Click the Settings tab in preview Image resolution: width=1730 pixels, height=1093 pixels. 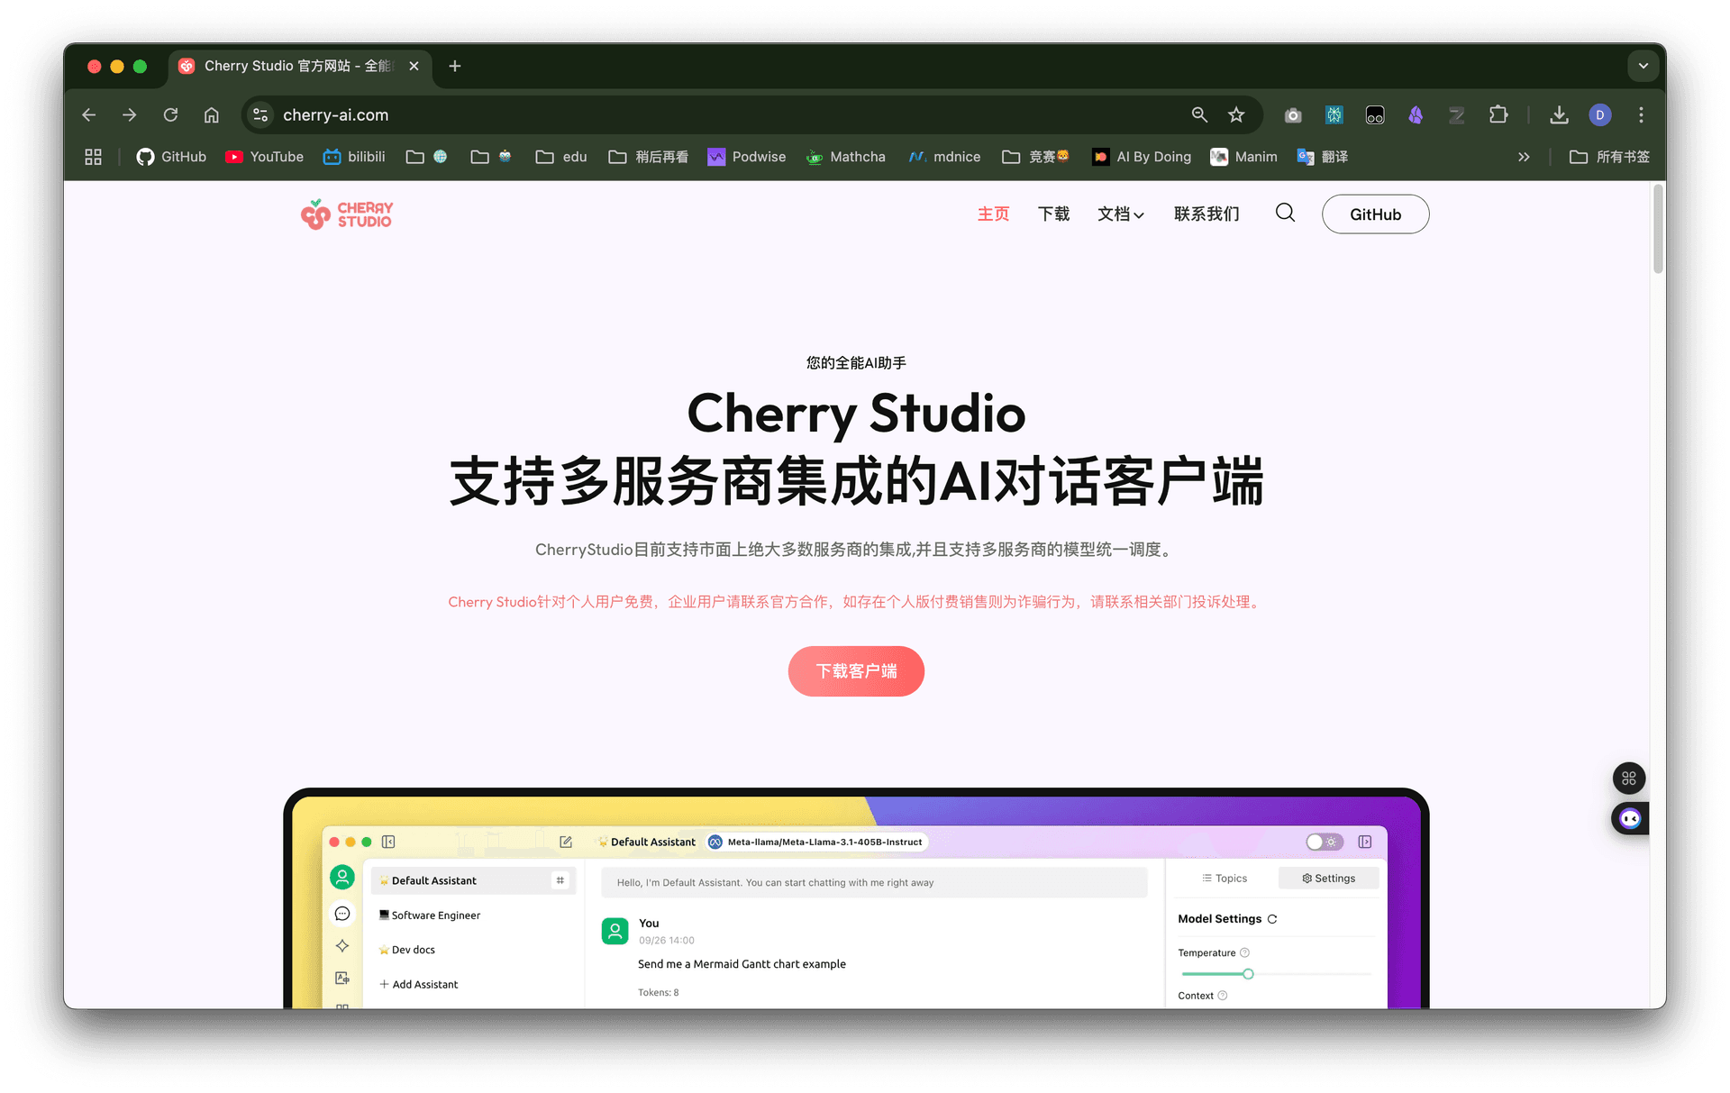click(1328, 879)
